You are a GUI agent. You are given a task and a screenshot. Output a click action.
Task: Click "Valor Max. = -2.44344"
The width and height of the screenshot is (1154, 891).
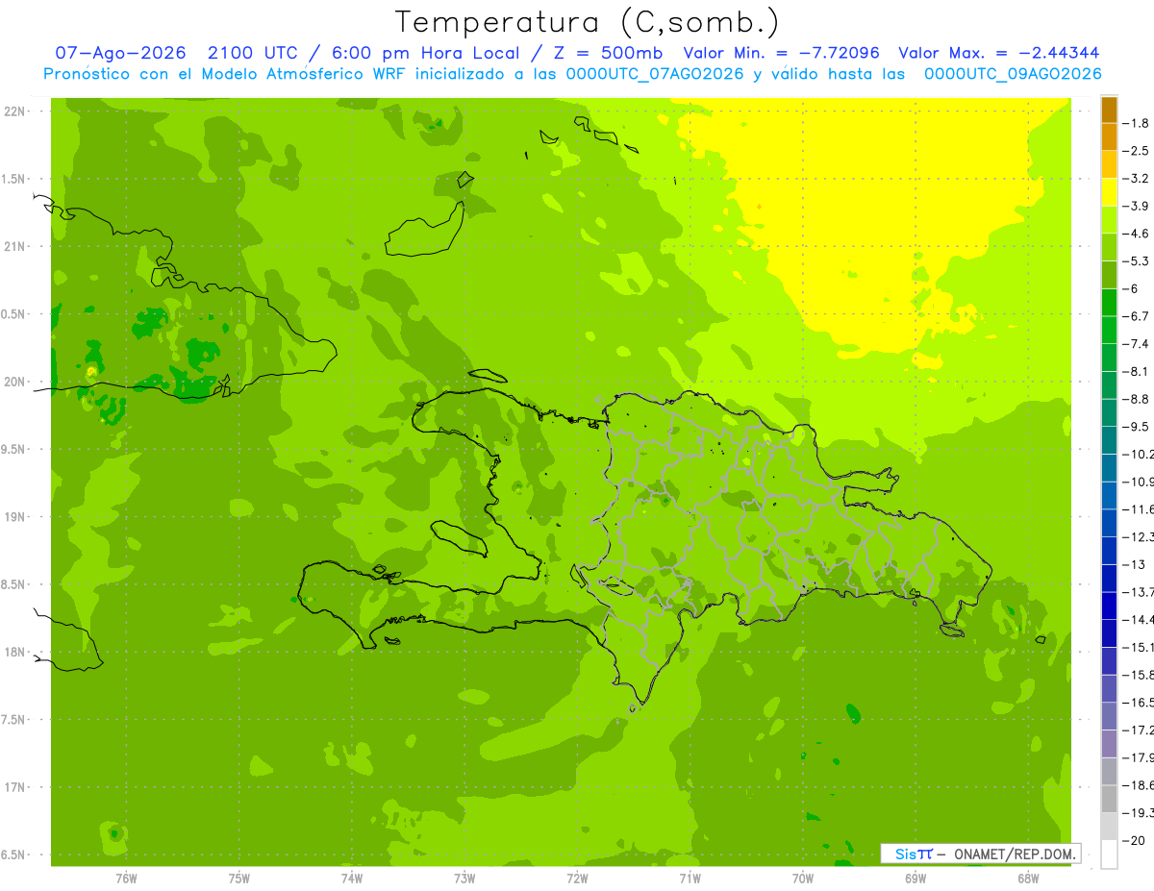pos(998,53)
